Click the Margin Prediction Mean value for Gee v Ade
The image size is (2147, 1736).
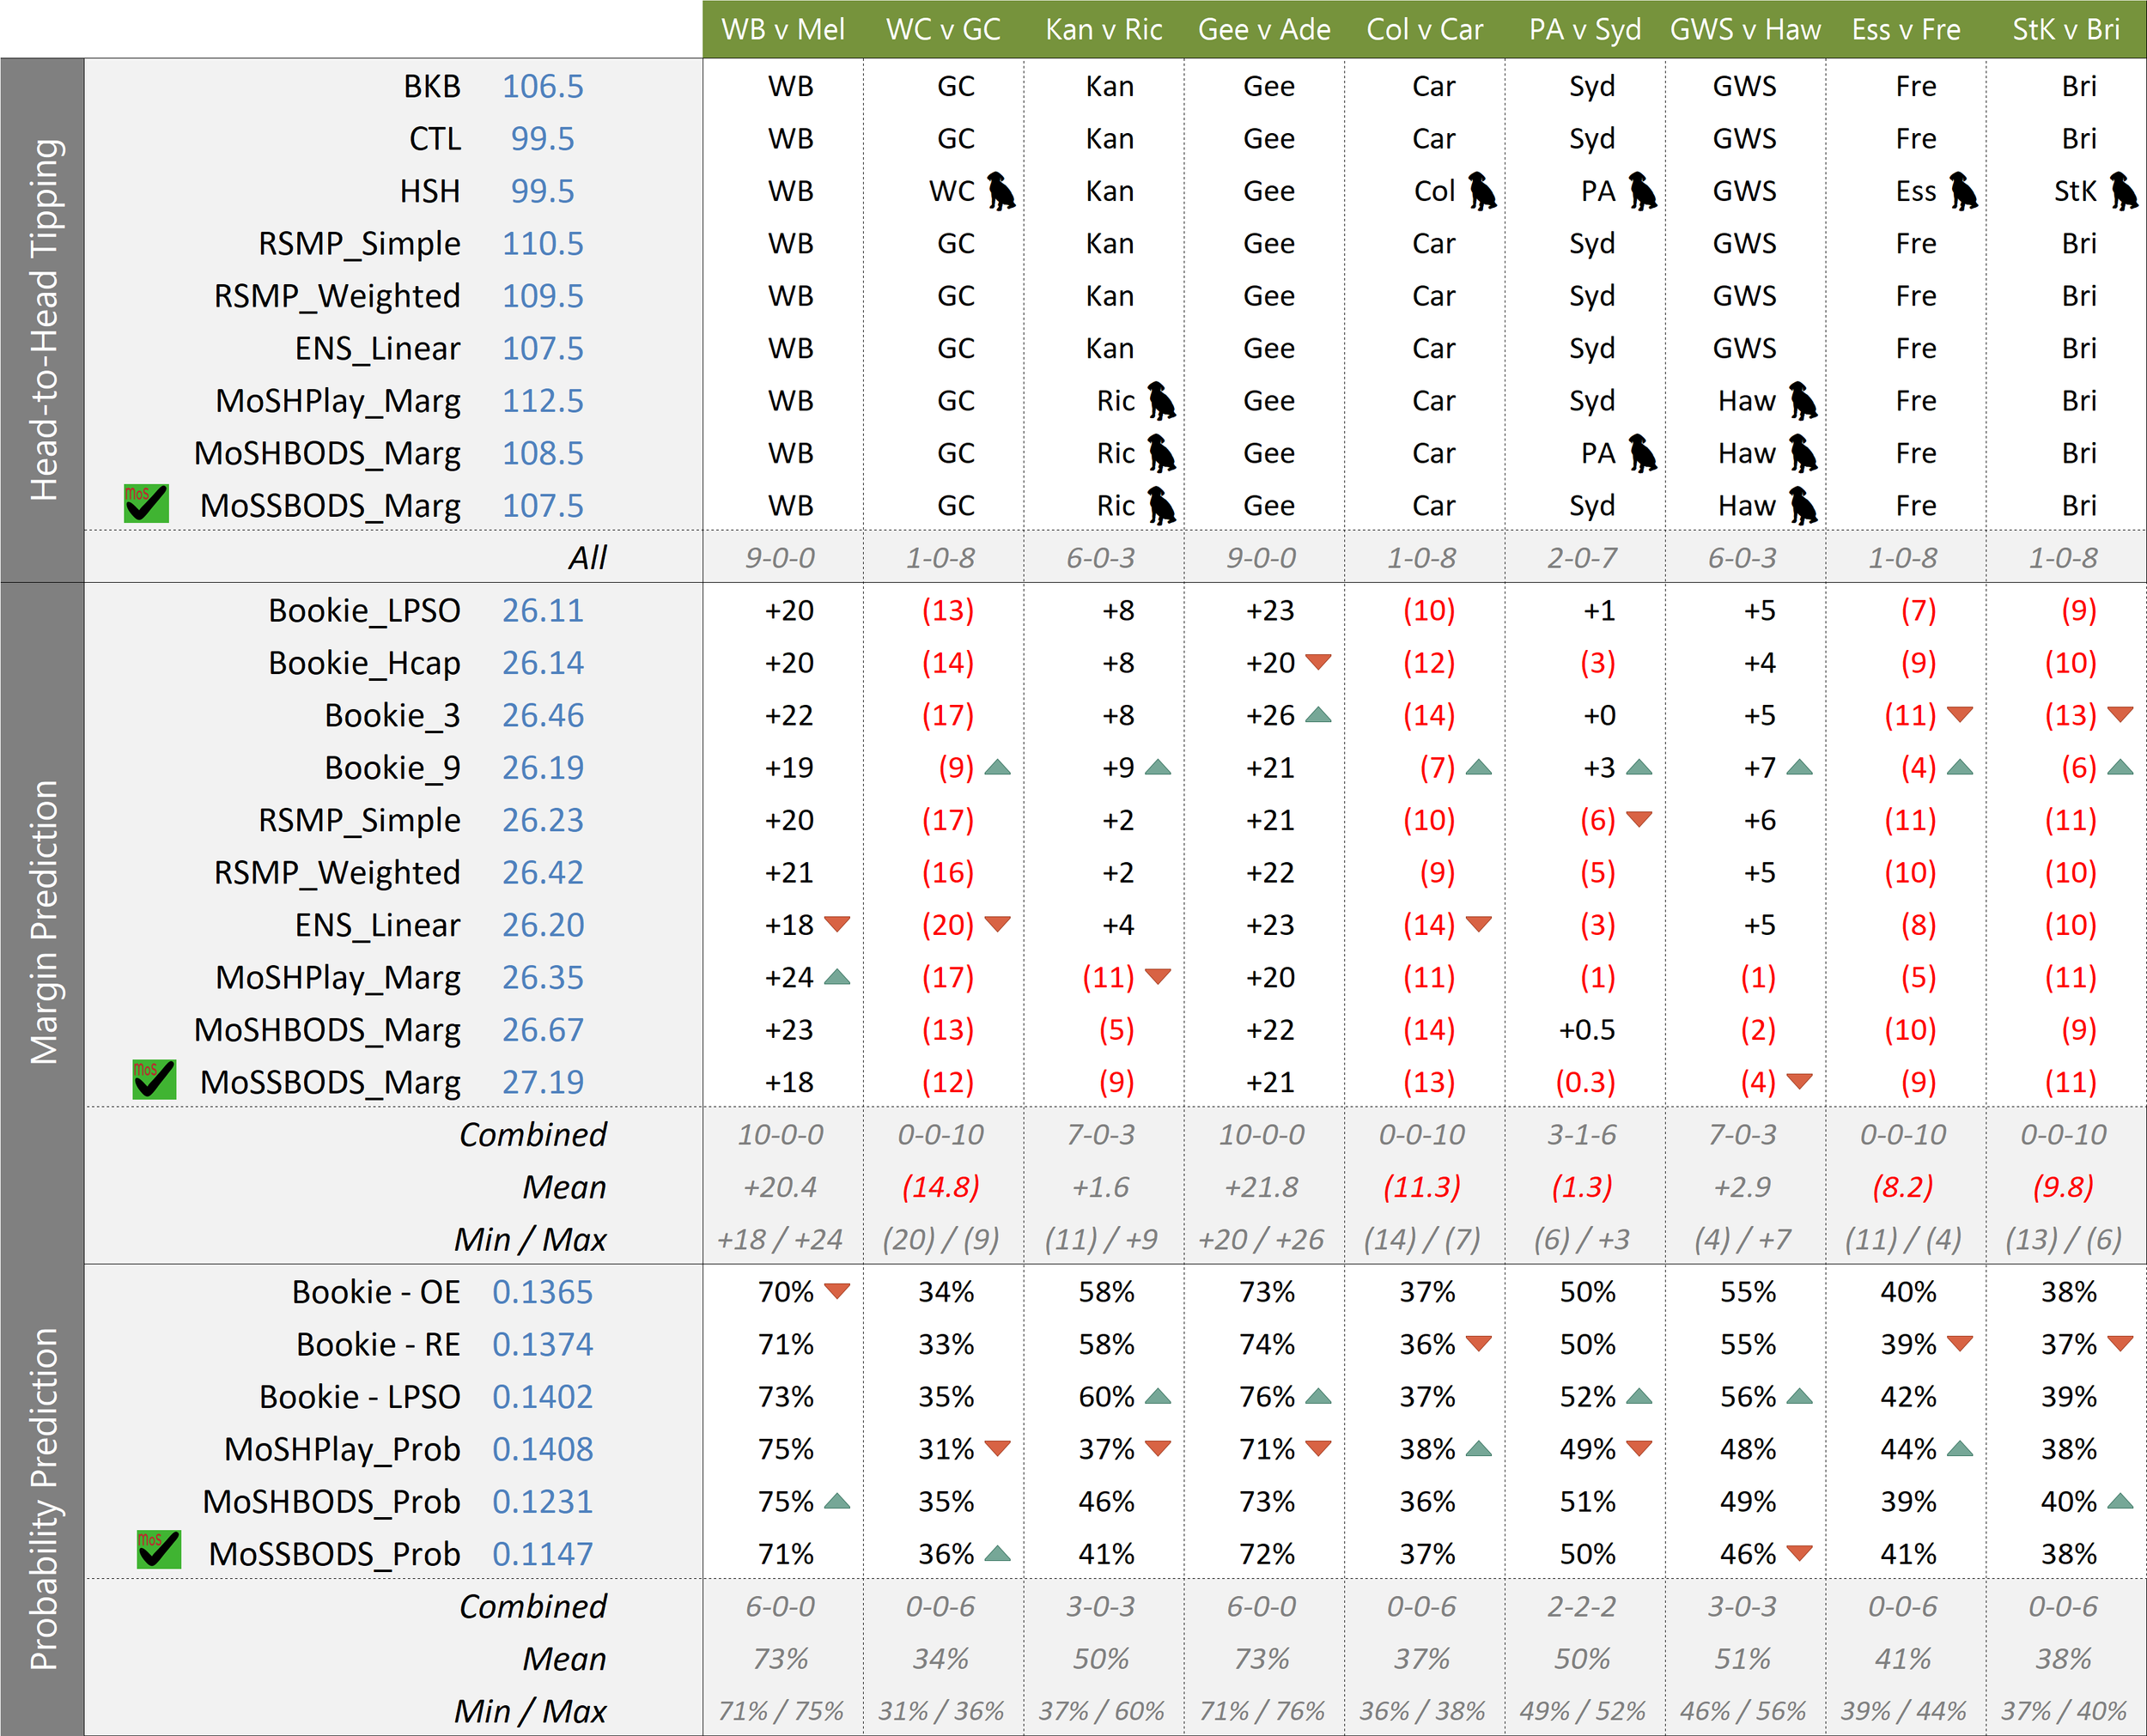pos(1262,1187)
